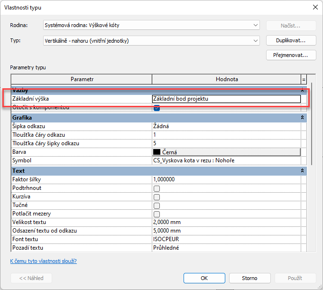Click the Přejmenovat button
Viewport: 323px width, 290px height.
click(x=291, y=55)
